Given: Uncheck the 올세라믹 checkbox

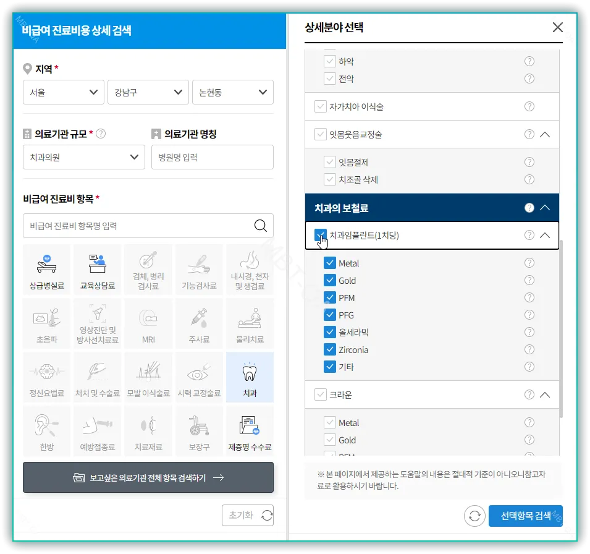Looking at the screenshot, I should 330,332.
